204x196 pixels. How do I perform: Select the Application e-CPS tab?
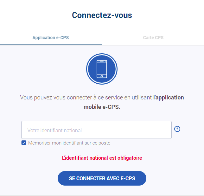(x=51, y=38)
